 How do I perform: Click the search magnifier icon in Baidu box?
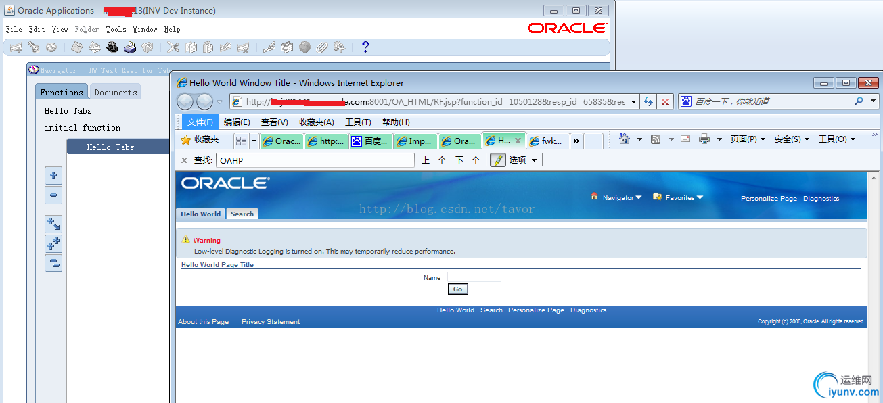(x=859, y=101)
